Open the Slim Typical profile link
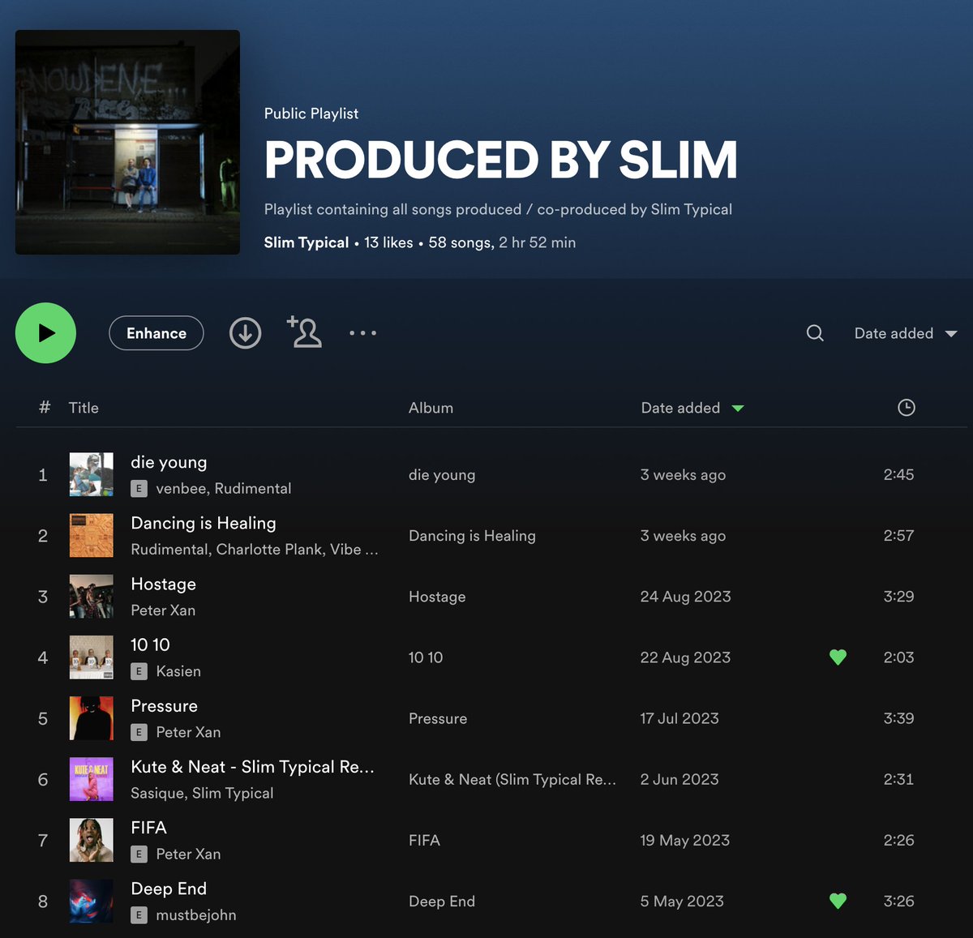The height and width of the screenshot is (938, 973). (x=306, y=242)
